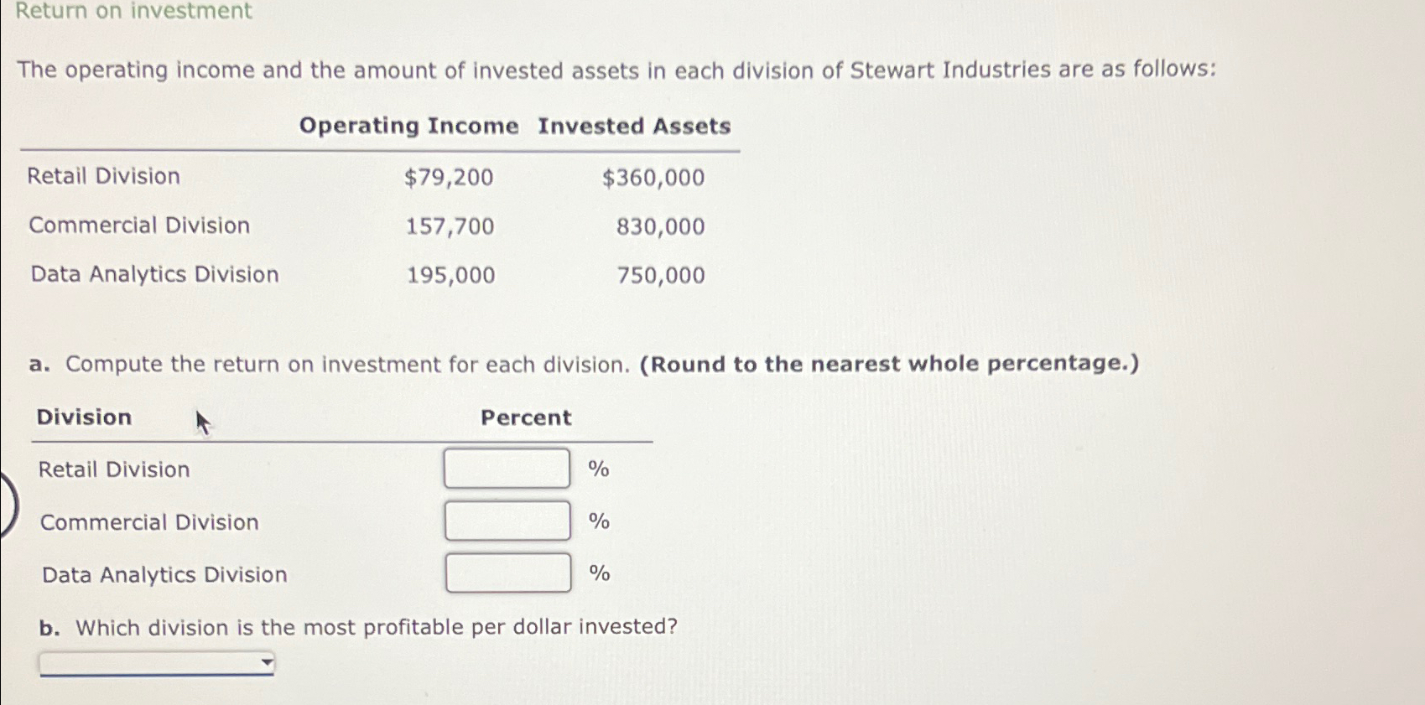Click the $79,200 operating income value
Image resolution: width=1425 pixels, height=705 pixels.
[x=449, y=177]
